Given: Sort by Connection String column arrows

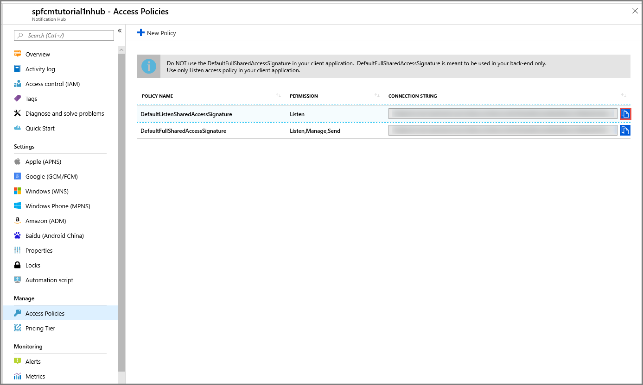Looking at the screenshot, I should coord(624,95).
